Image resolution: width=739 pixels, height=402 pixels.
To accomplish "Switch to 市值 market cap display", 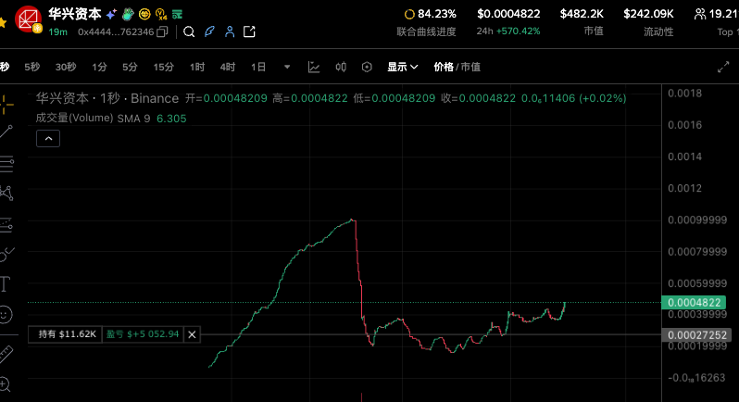I will 470,67.
